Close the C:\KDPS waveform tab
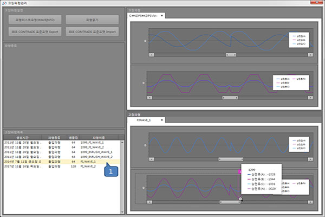The width and height of the screenshot is (325, 217). (x=161, y=16)
